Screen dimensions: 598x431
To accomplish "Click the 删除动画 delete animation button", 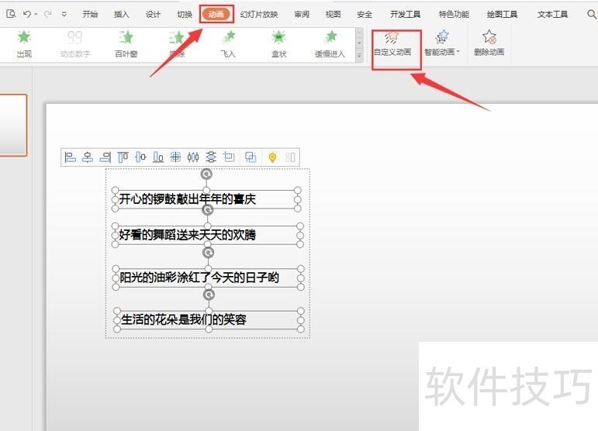I will click(x=489, y=45).
